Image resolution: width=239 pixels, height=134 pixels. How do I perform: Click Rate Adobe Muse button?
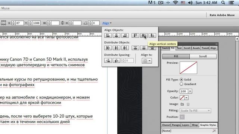click(222, 15)
